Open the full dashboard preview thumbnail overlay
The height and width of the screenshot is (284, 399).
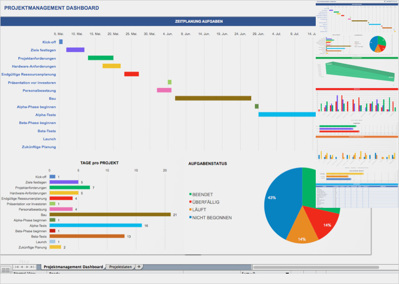357,104
